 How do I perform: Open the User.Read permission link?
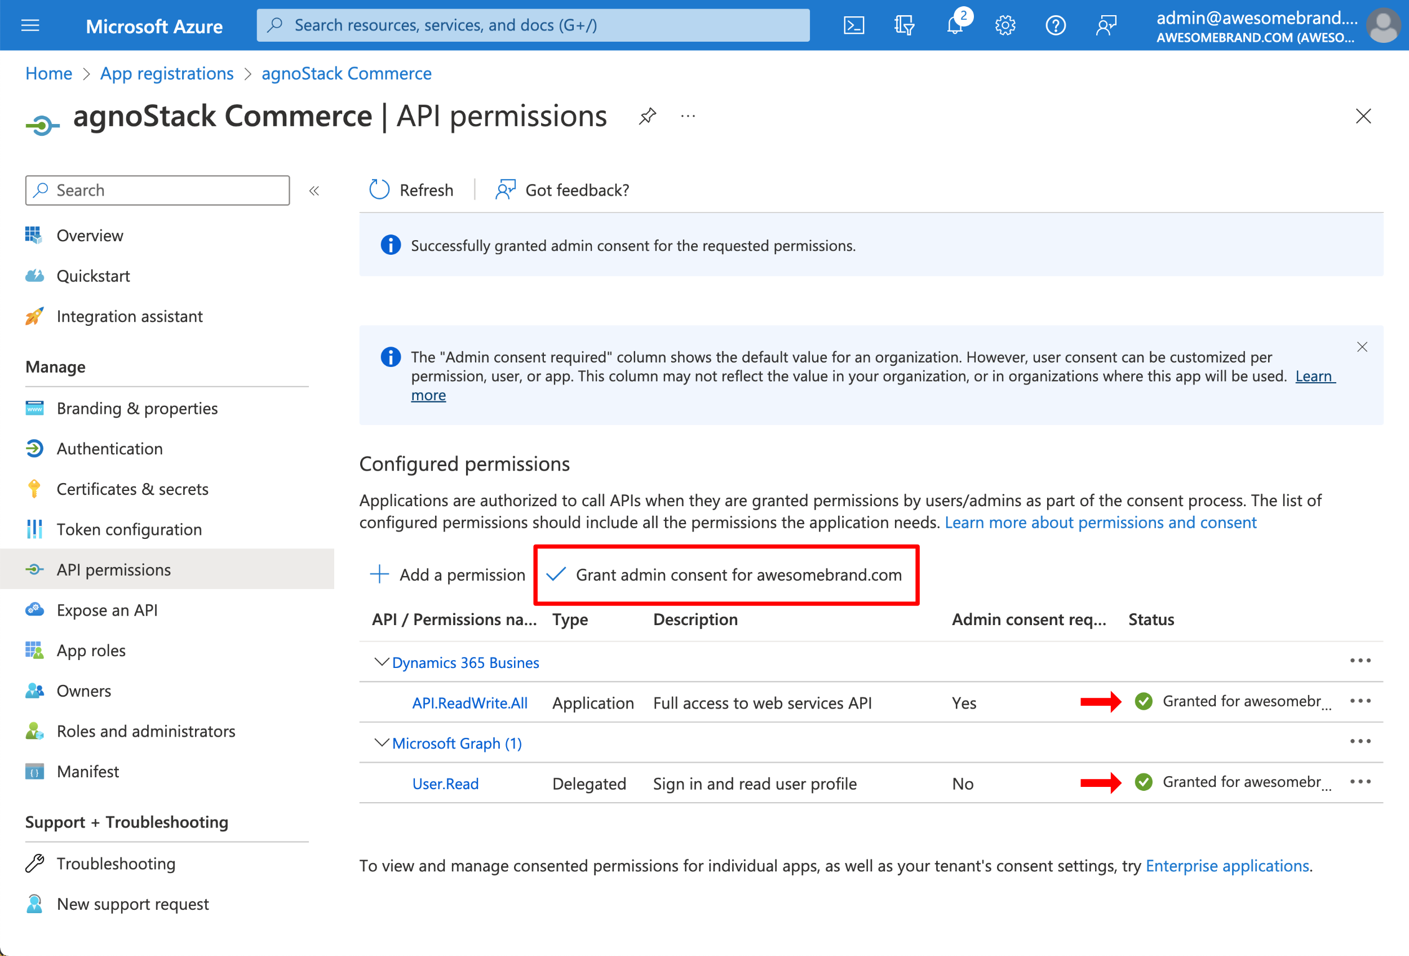click(x=446, y=784)
